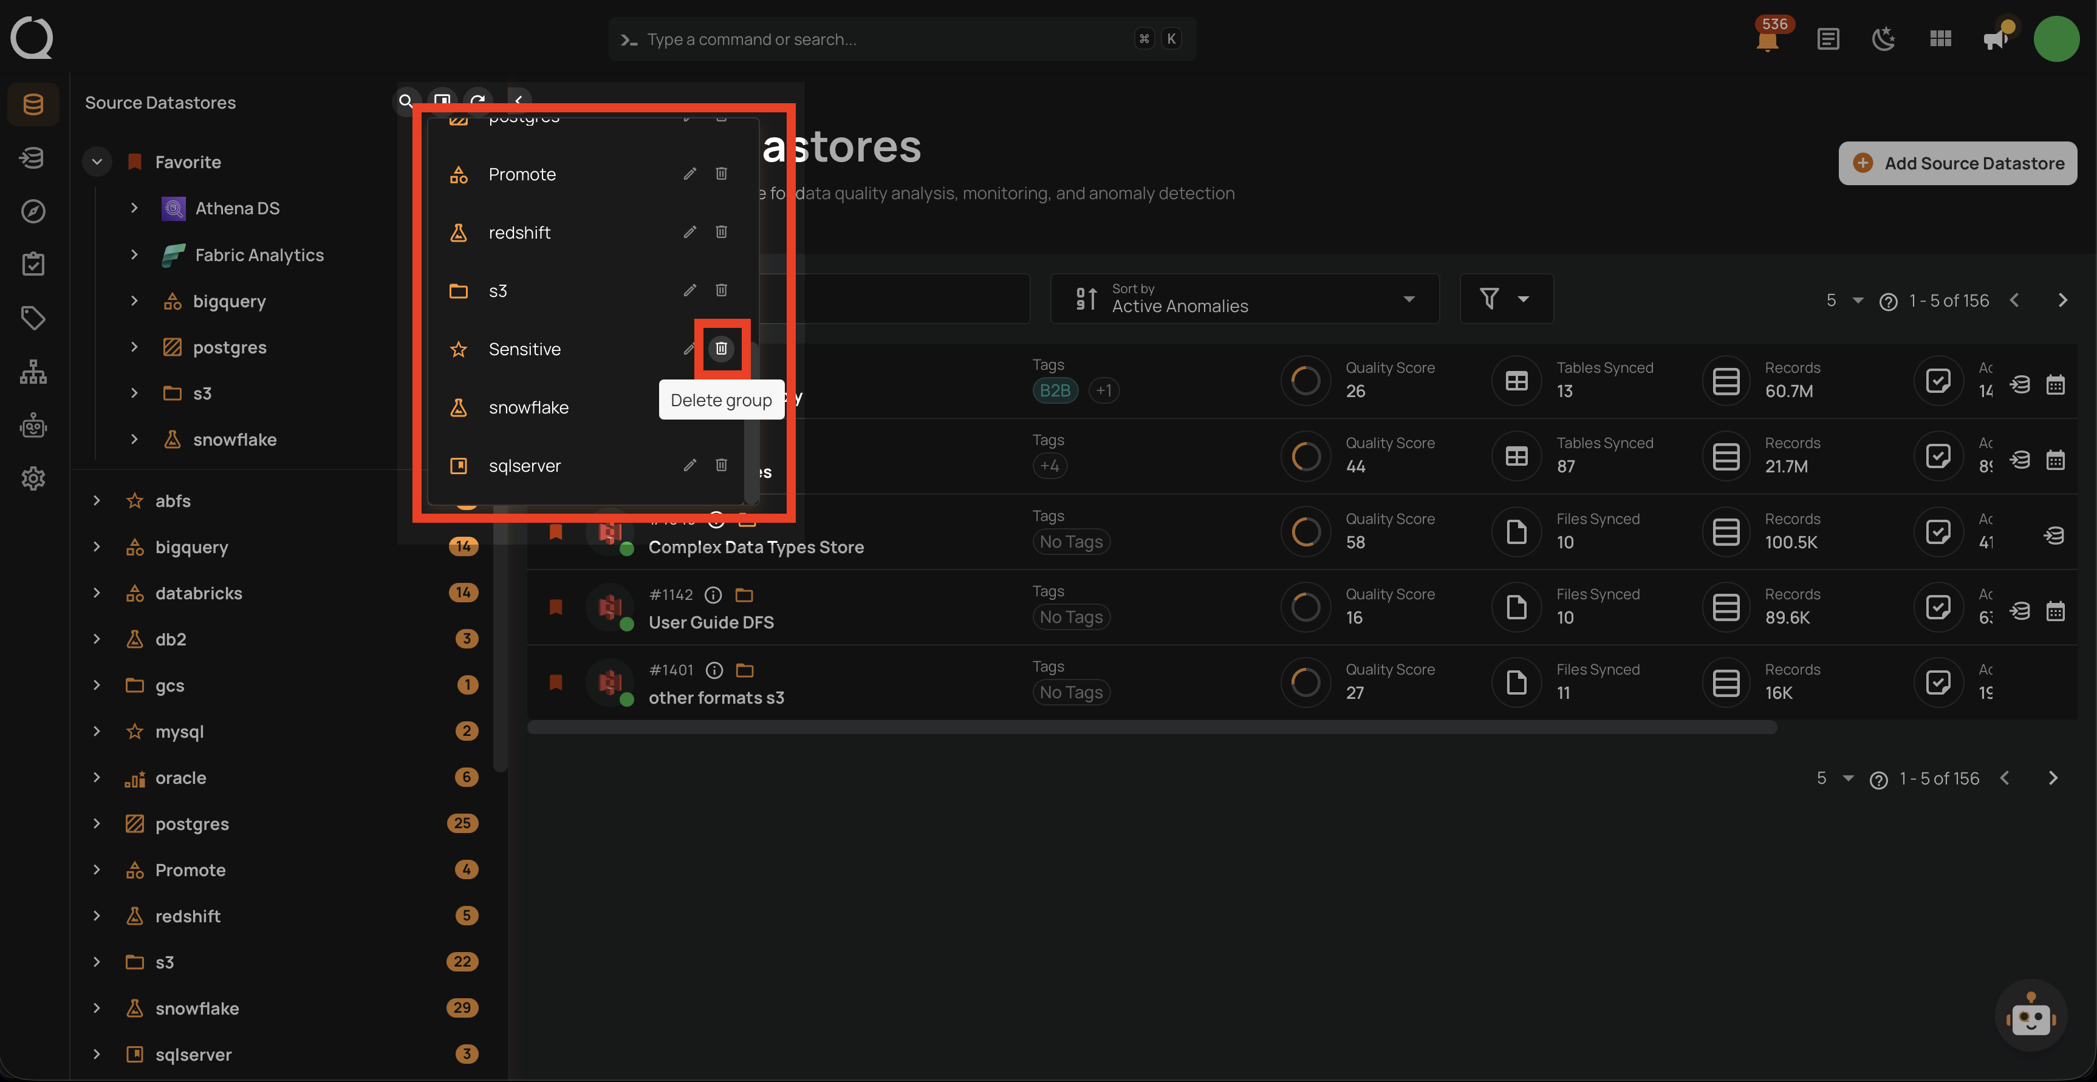The width and height of the screenshot is (2097, 1082).
Task: Expand the oracle group in tree
Action: coord(97,778)
